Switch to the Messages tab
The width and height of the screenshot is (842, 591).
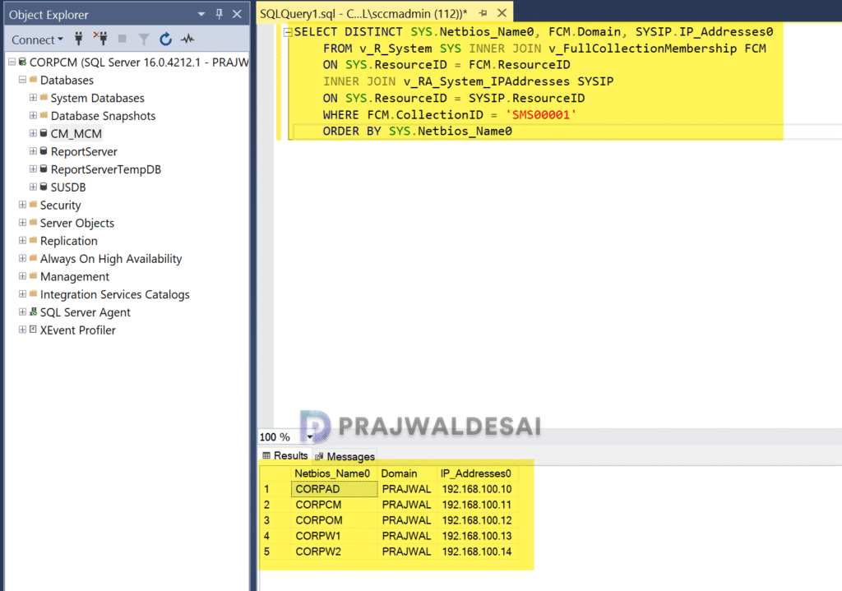345,456
